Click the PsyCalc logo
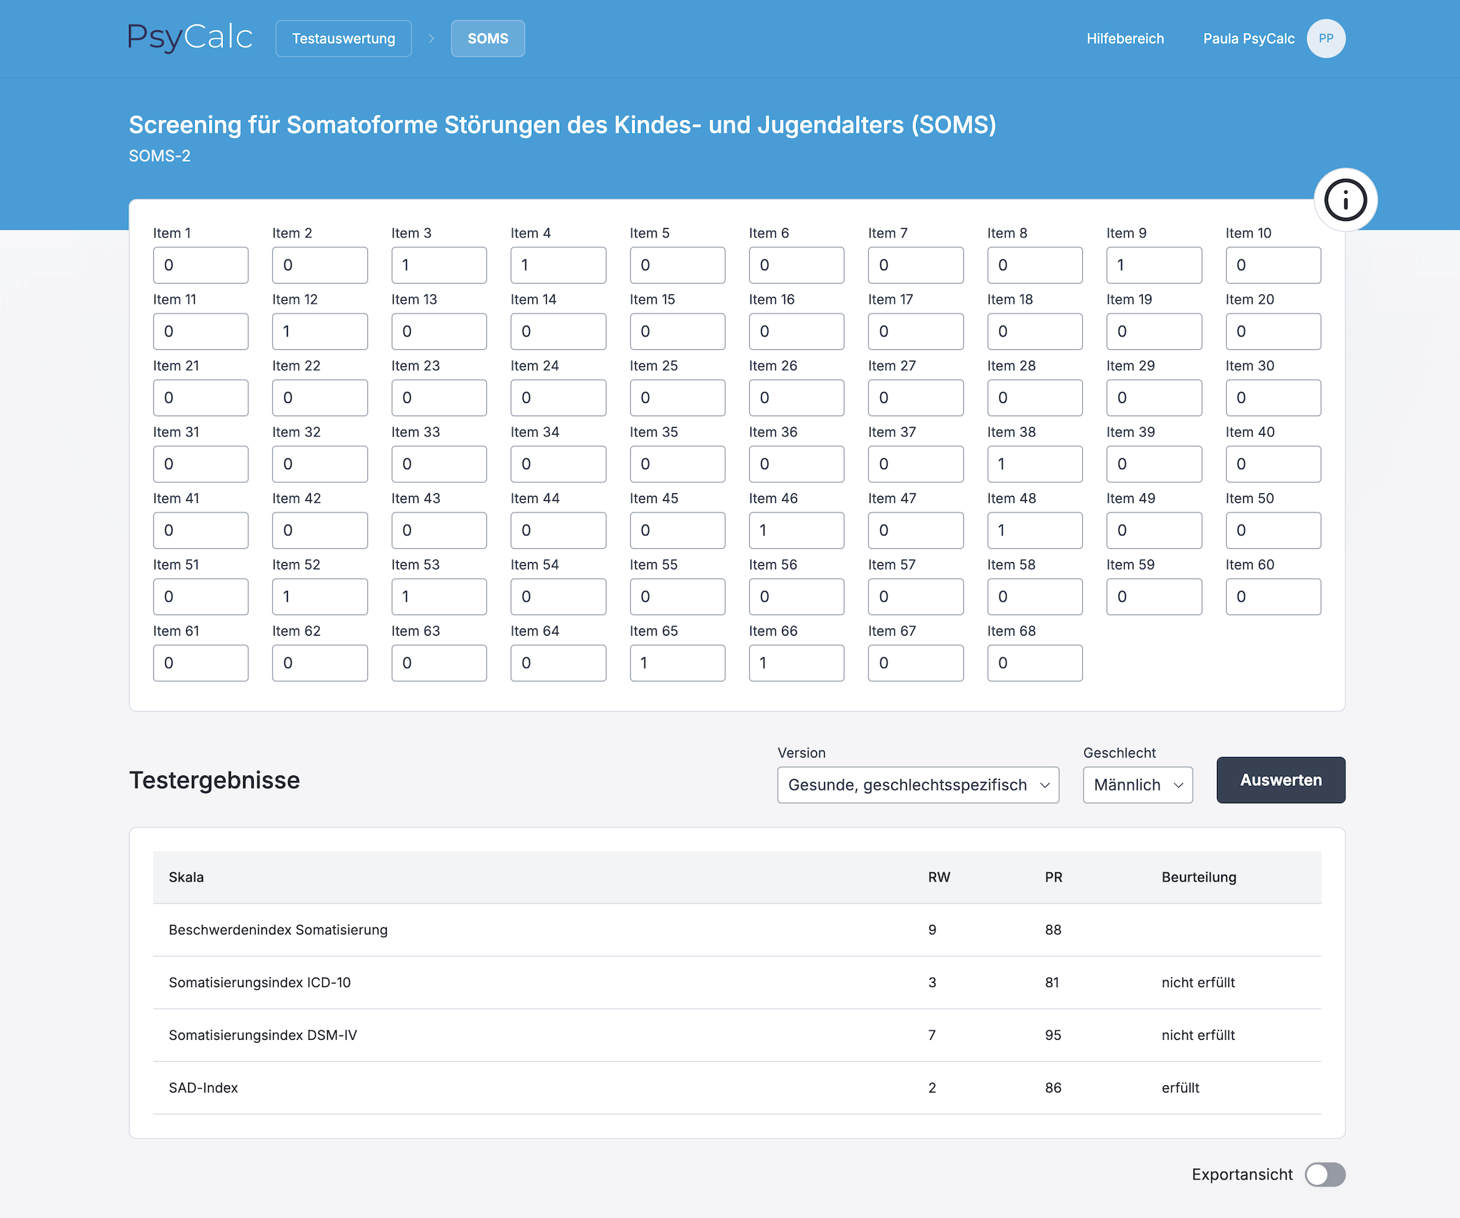This screenshot has height=1218, width=1460. click(190, 38)
